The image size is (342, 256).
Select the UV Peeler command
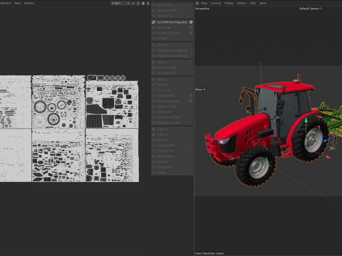pyautogui.click(x=172, y=45)
